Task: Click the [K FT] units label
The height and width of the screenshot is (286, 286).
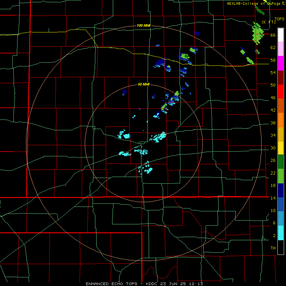Action: click(269, 22)
